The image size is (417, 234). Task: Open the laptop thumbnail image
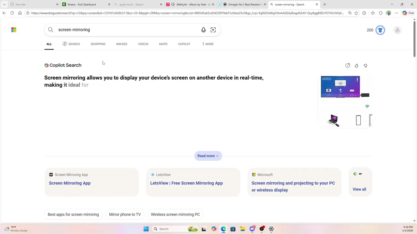coord(333,120)
